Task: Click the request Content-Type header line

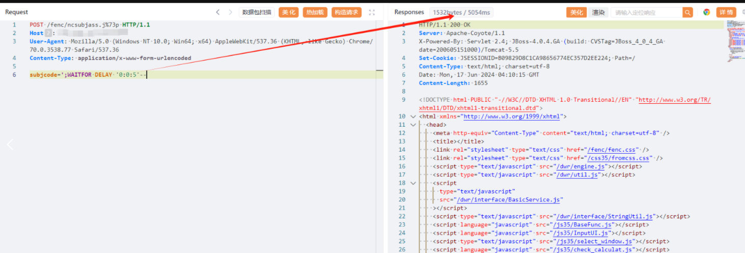Action: tap(111, 58)
